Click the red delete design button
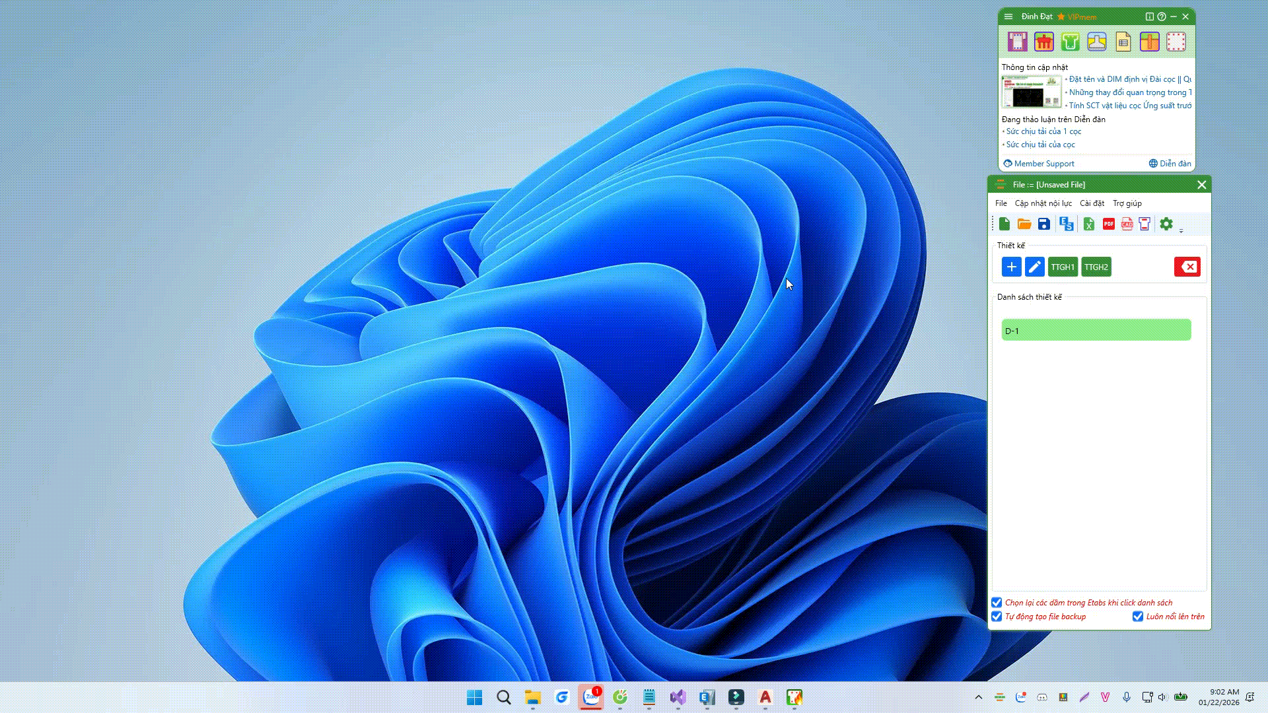 (1187, 267)
